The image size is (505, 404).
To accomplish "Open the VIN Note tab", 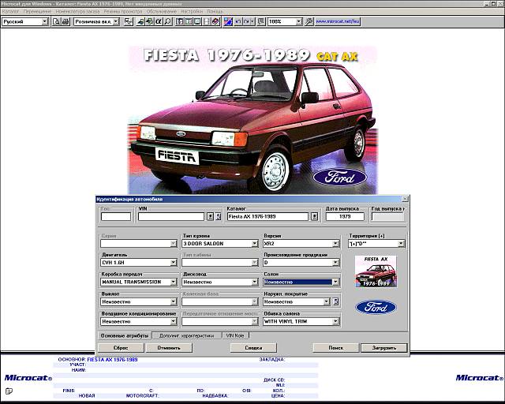I will (237, 335).
